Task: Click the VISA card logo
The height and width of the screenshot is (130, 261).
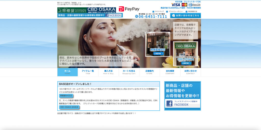Action: click(x=176, y=5)
